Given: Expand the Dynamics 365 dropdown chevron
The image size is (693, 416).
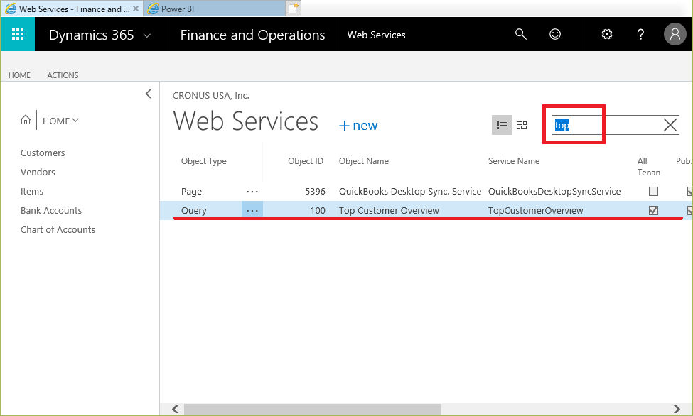Looking at the screenshot, I should pos(147,35).
